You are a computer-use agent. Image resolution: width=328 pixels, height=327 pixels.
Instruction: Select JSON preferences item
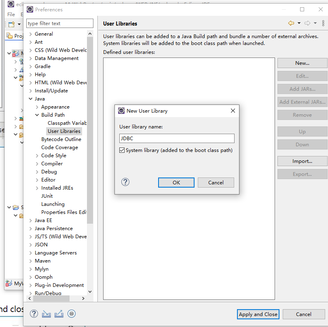pos(41,245)
